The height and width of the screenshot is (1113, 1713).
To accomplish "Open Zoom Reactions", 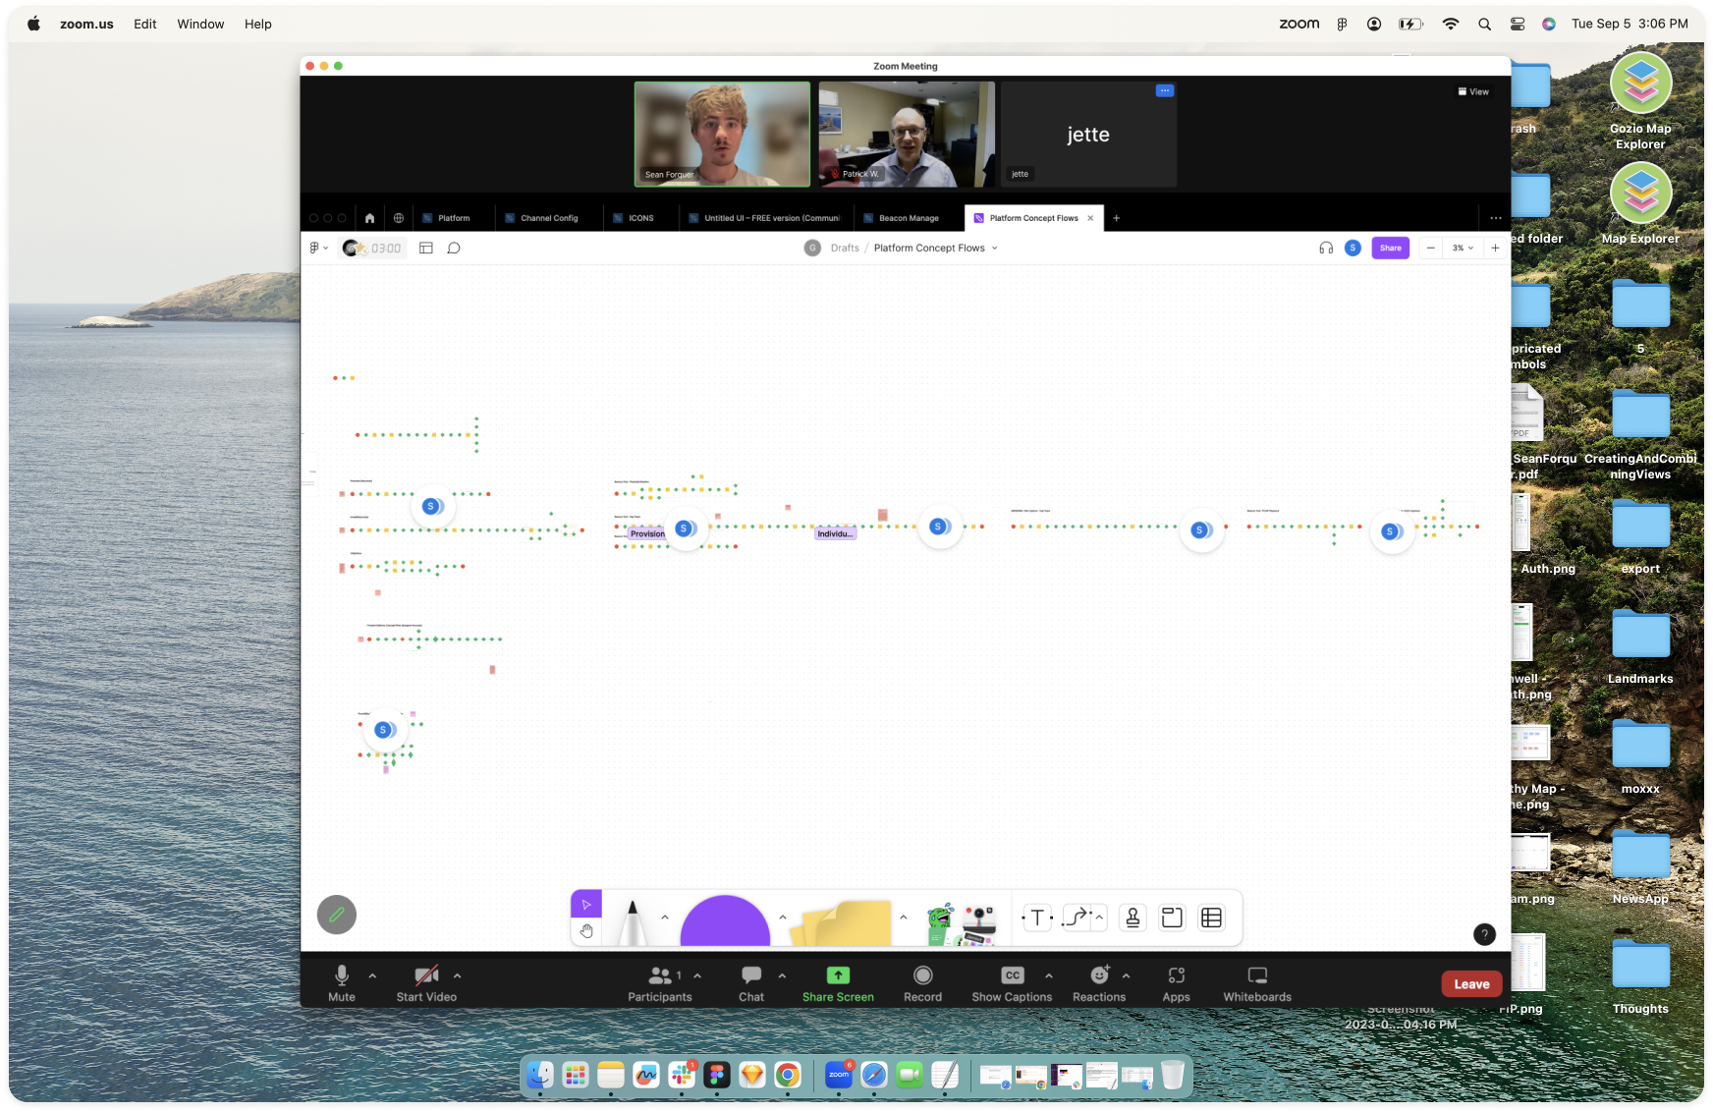I will (1099, 983).
